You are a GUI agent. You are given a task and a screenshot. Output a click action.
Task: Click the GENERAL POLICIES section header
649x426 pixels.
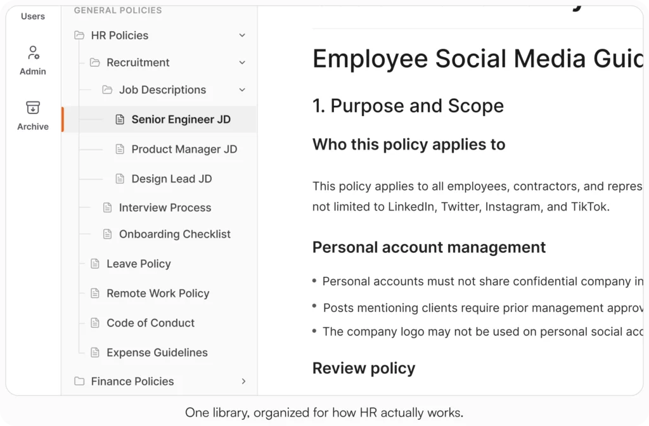click(118, 10)
